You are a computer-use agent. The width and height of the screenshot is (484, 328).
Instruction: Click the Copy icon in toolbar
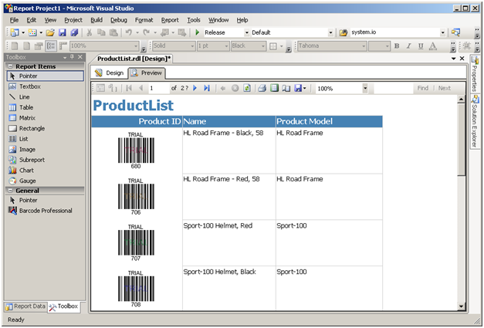(x=101, y=32)
